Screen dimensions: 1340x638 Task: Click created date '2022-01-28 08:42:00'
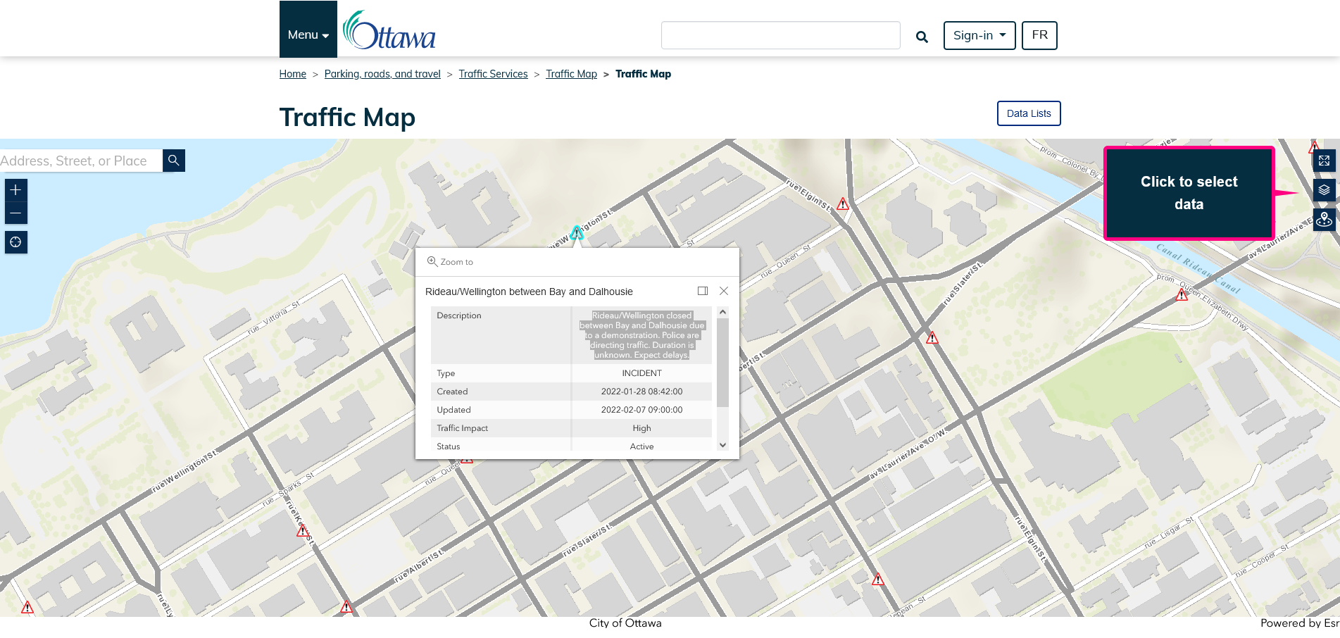641,392
